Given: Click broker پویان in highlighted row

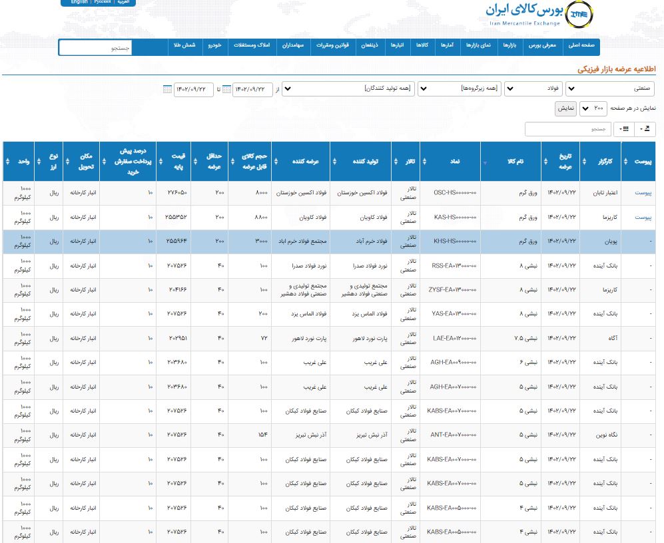Looking at the screenshot, I should coord(601,242).
